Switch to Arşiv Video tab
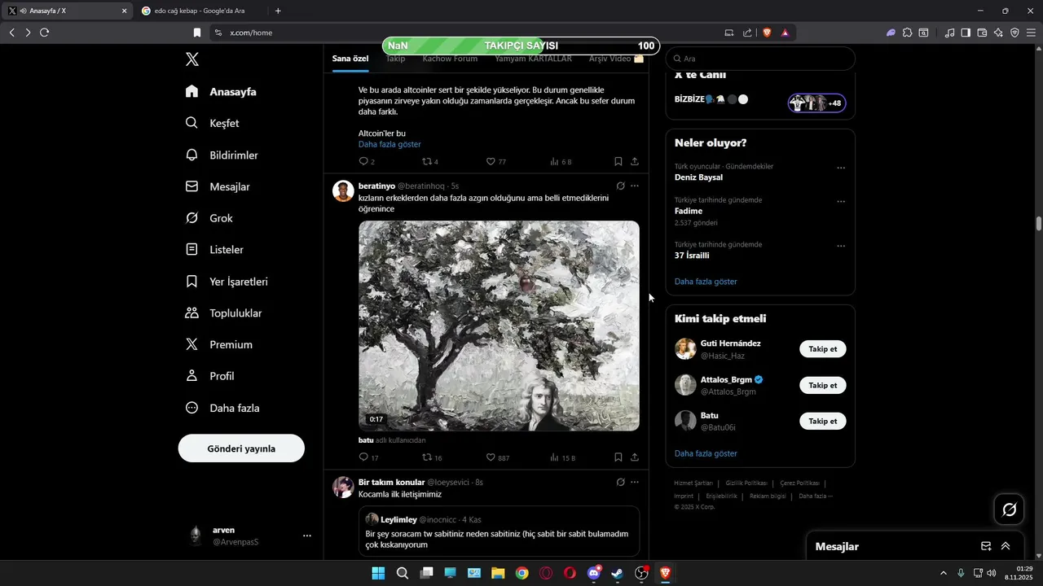 coord(616,59)
